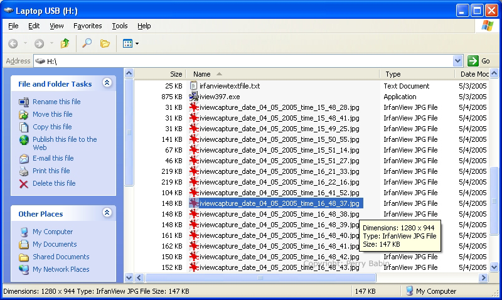Click the drive icon in Address bar
Screen dimensions: 502x300
40,61
